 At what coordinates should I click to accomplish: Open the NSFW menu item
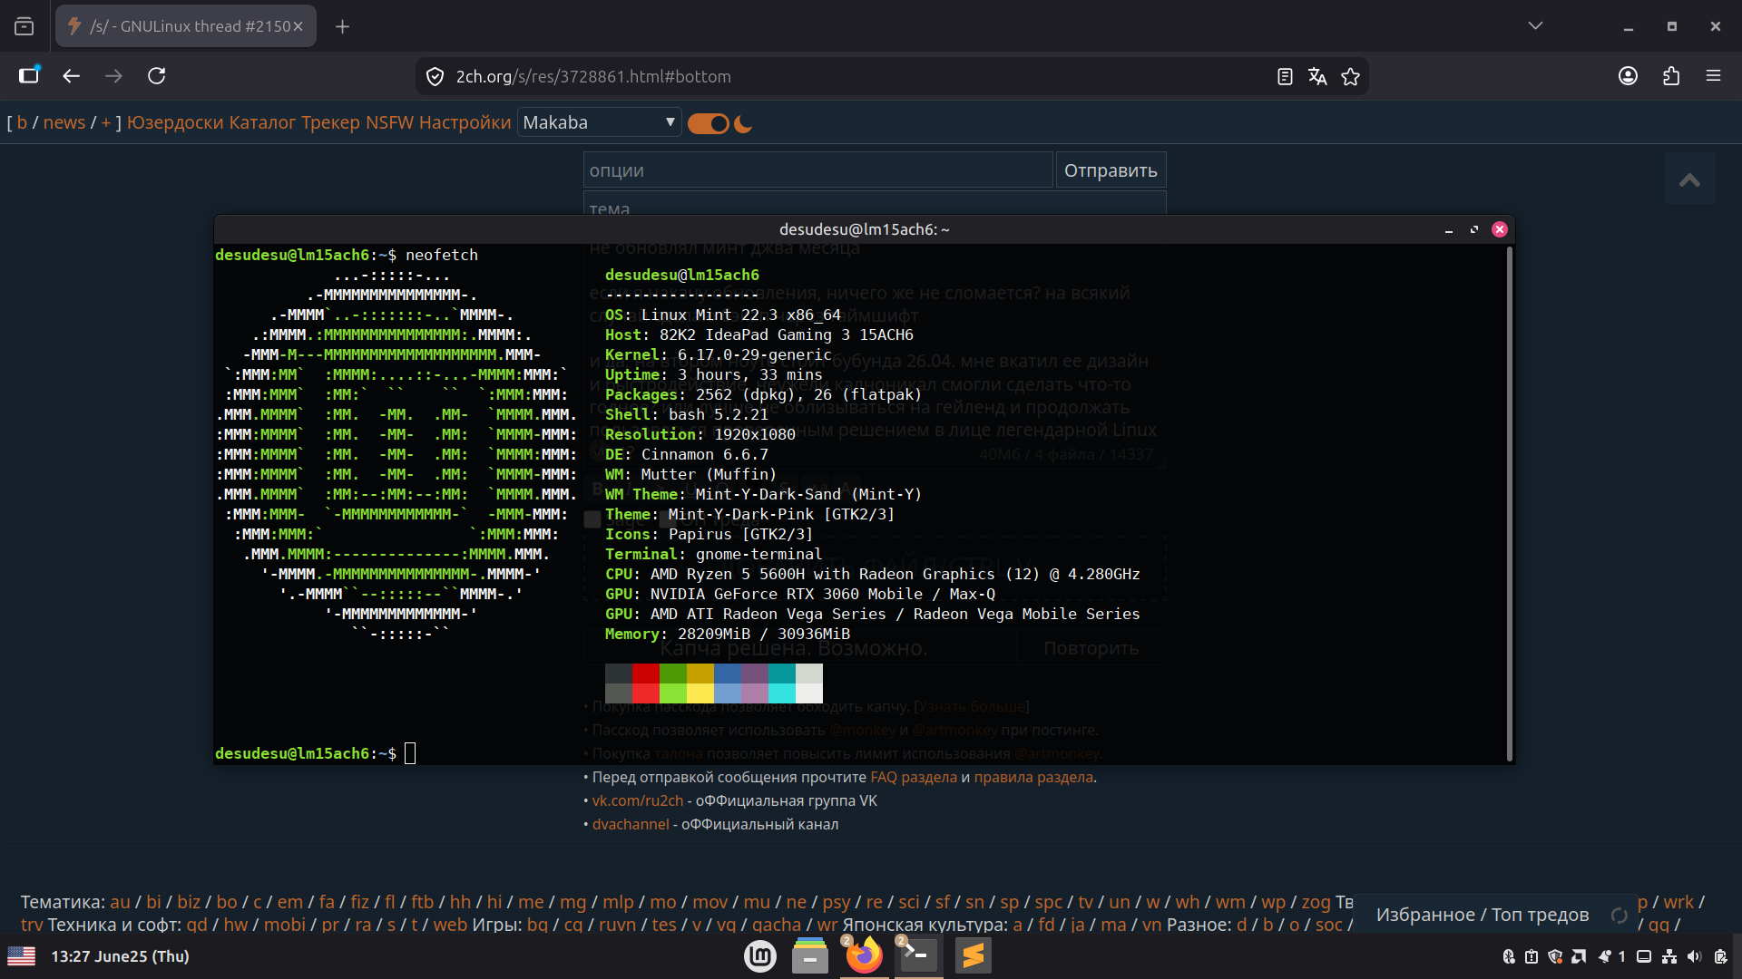(389, 122)
